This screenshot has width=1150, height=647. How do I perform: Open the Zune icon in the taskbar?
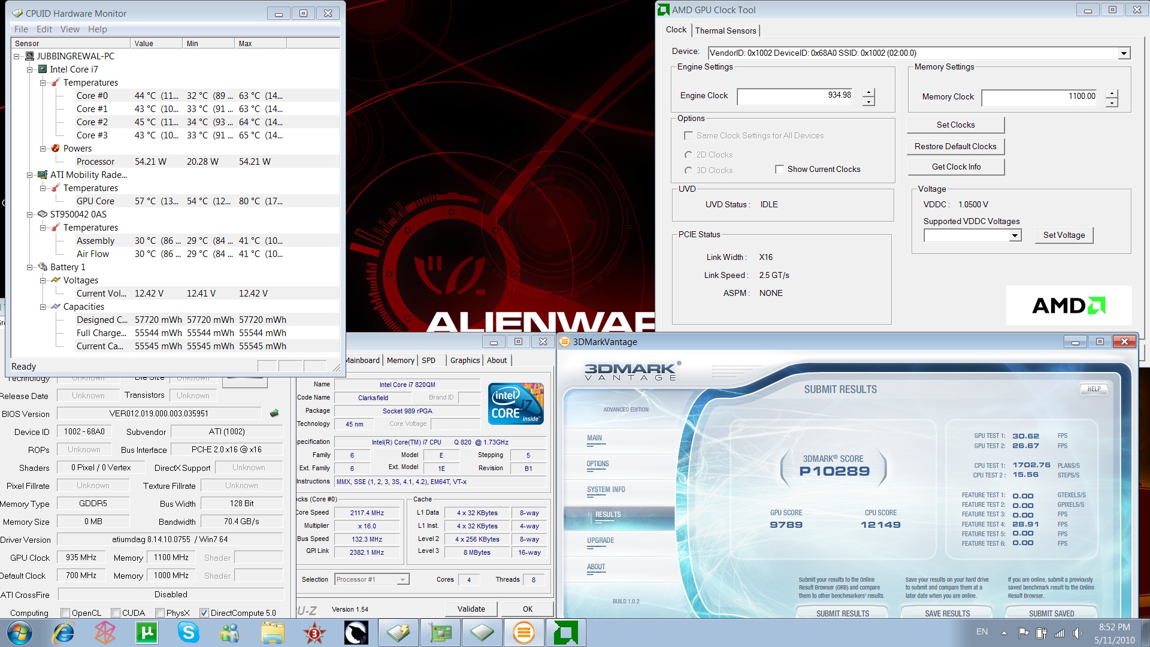(x=105, y=633)
